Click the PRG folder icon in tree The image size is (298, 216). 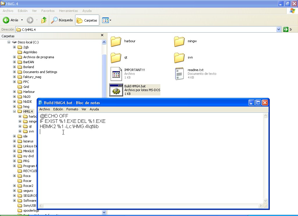pos(20,161)
